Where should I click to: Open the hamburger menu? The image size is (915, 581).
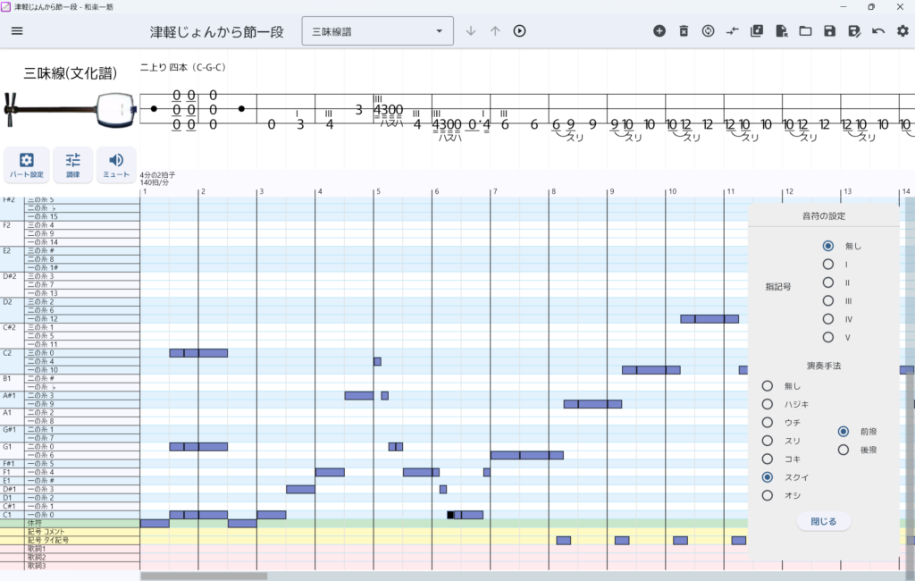17,31
